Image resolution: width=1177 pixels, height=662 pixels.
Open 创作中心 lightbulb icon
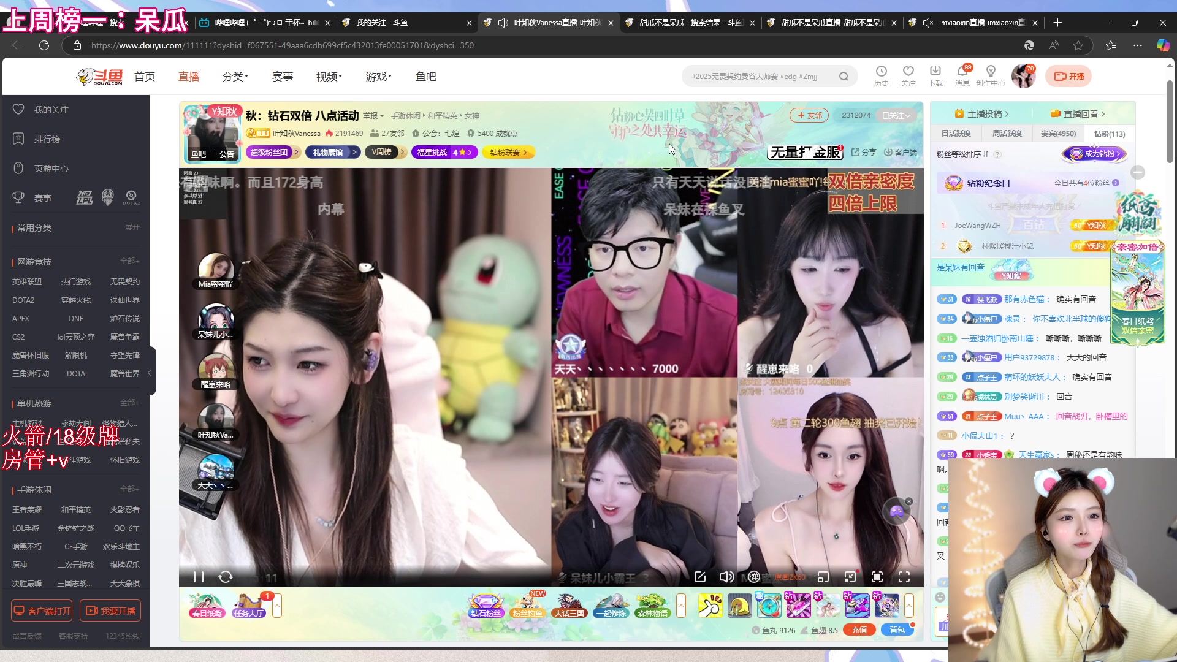tap(991, 76)
